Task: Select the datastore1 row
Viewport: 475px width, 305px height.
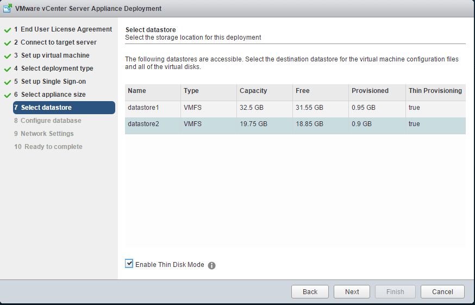Action: [295, 109]
